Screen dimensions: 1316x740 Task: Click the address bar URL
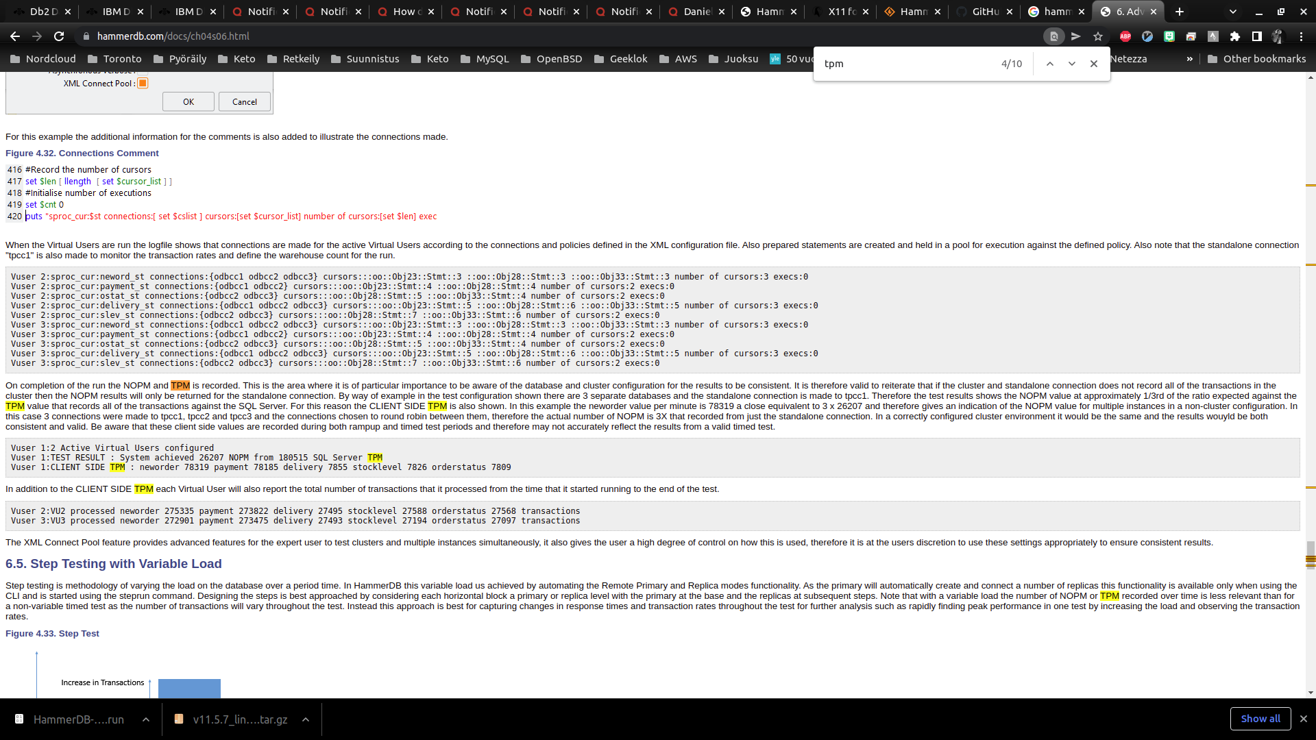tap(173, 36)
